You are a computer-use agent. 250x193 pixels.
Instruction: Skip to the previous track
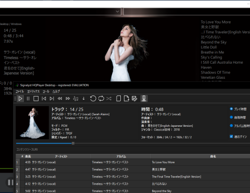[x=44, y=99]
